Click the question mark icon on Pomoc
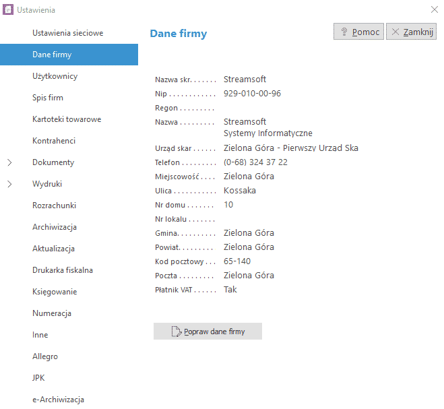The width and height of the screenshot is (444, 409). pyautogui.click(x=344, y=32)
